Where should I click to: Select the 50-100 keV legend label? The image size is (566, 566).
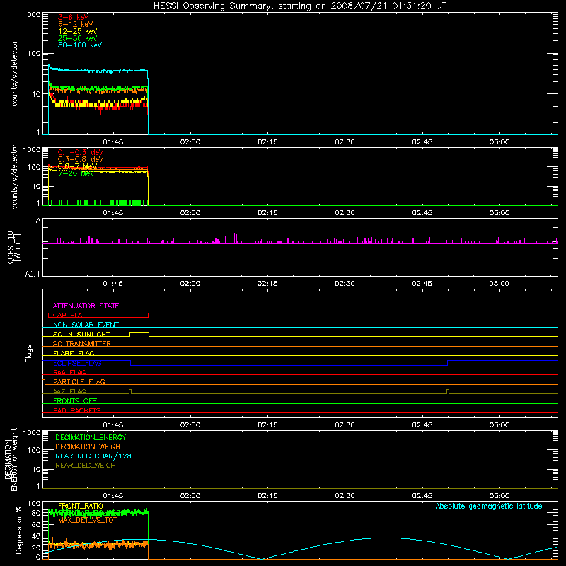click(80, 45)
